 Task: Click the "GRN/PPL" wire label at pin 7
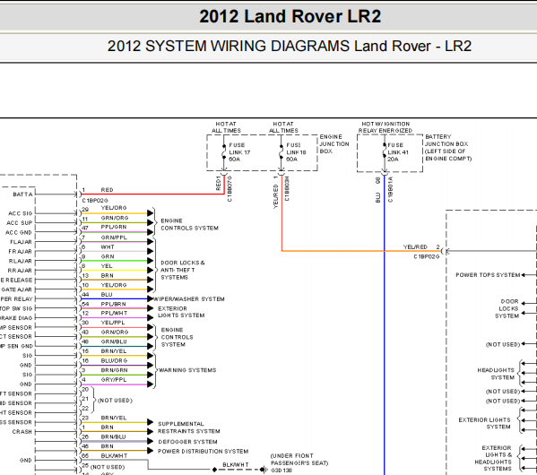pos(114,237)
